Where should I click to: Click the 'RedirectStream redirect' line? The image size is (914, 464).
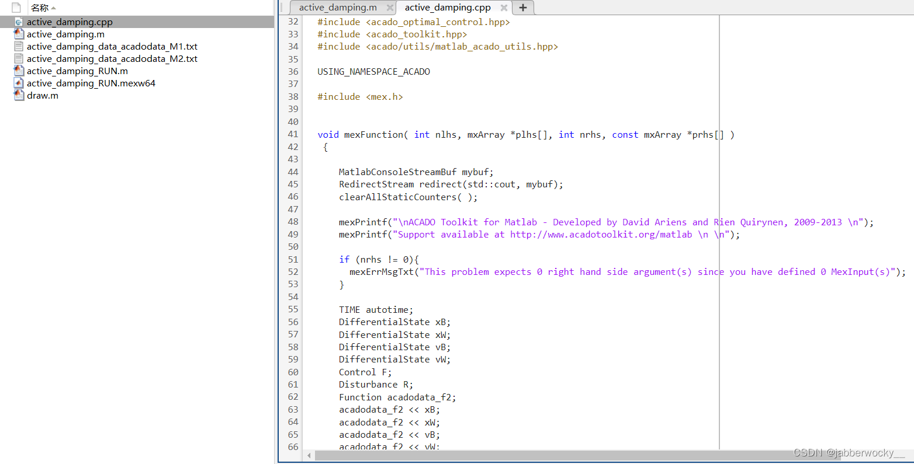pos(451,184)
